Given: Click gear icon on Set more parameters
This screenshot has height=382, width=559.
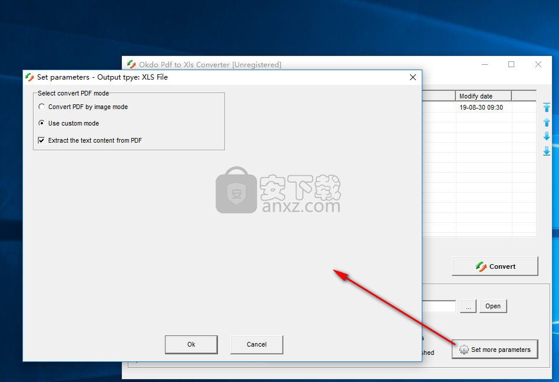Looking at the screenshot, I should (x=464, y=350).
